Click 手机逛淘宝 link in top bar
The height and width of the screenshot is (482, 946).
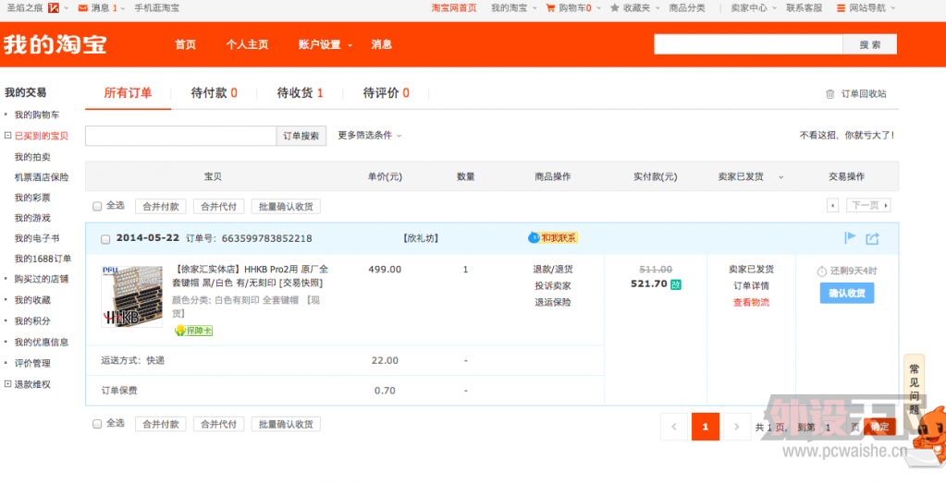coord(156,8)
